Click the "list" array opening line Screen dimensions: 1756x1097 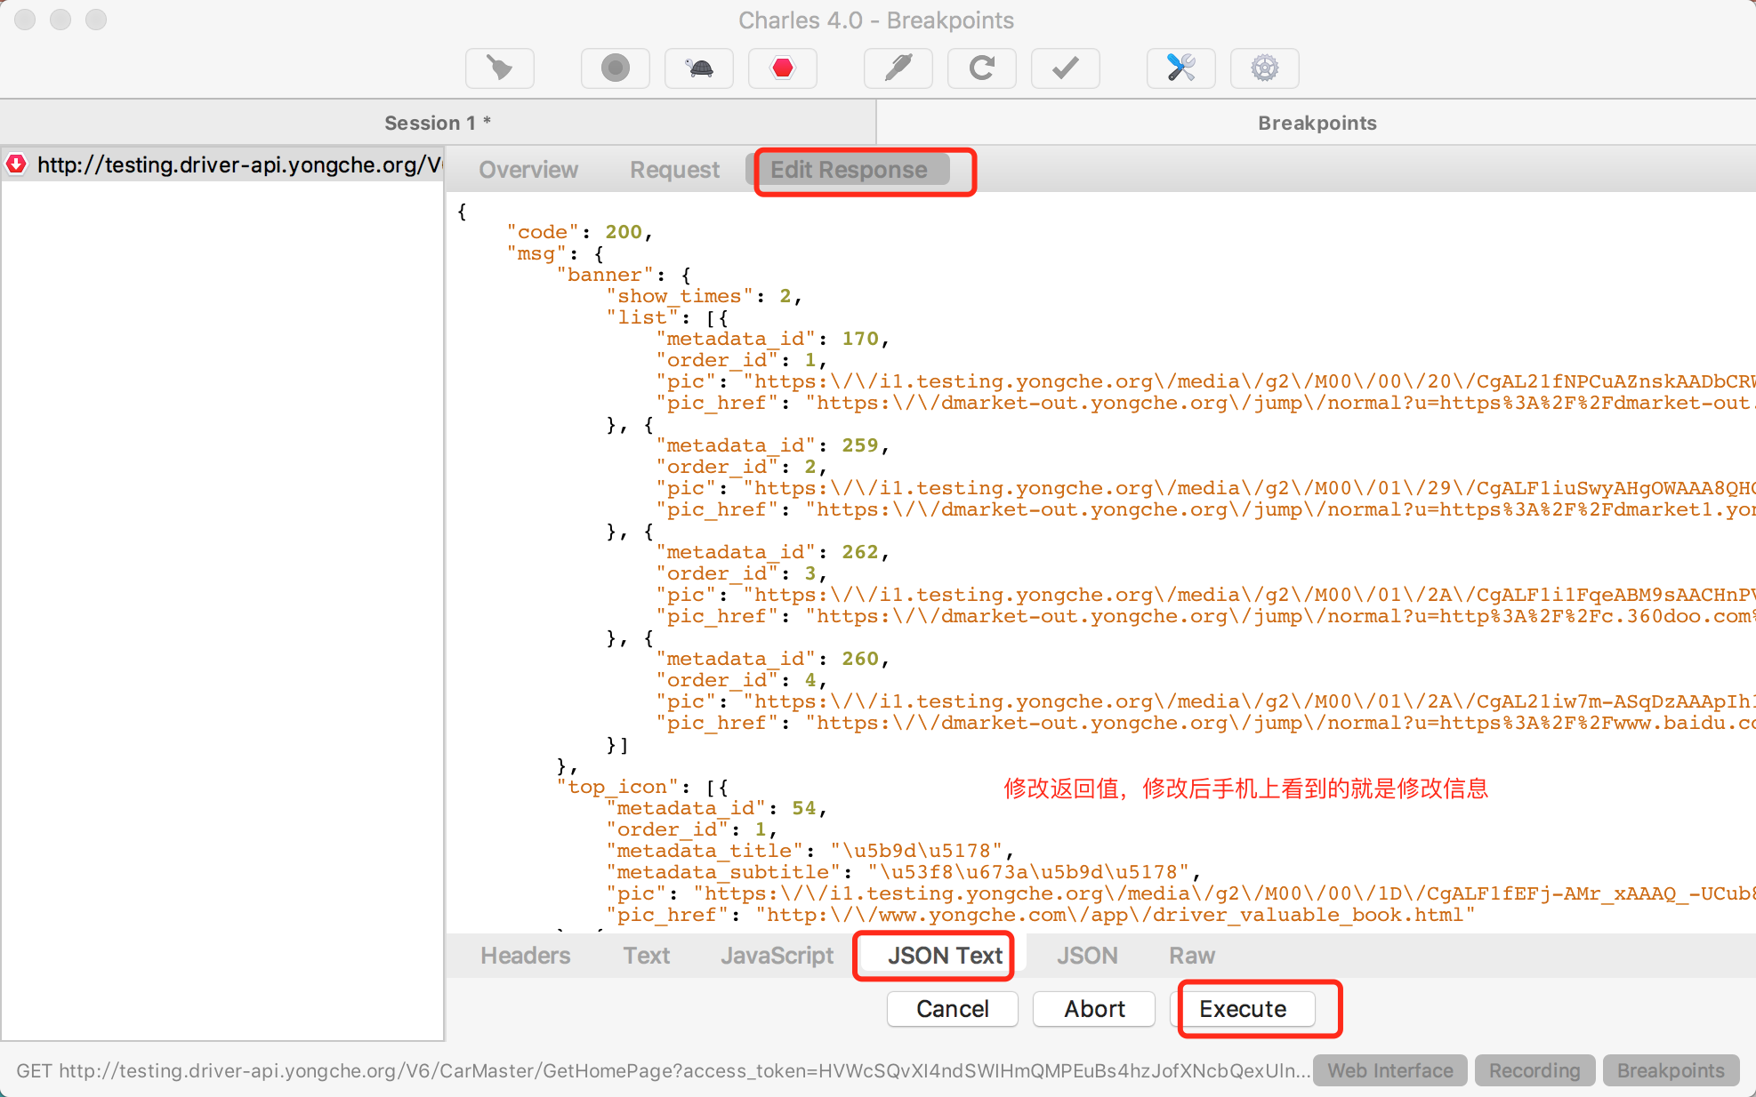pos(667,317)
